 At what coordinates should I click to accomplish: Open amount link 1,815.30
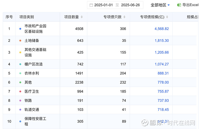pyautogui.click(x=162, y=40)
